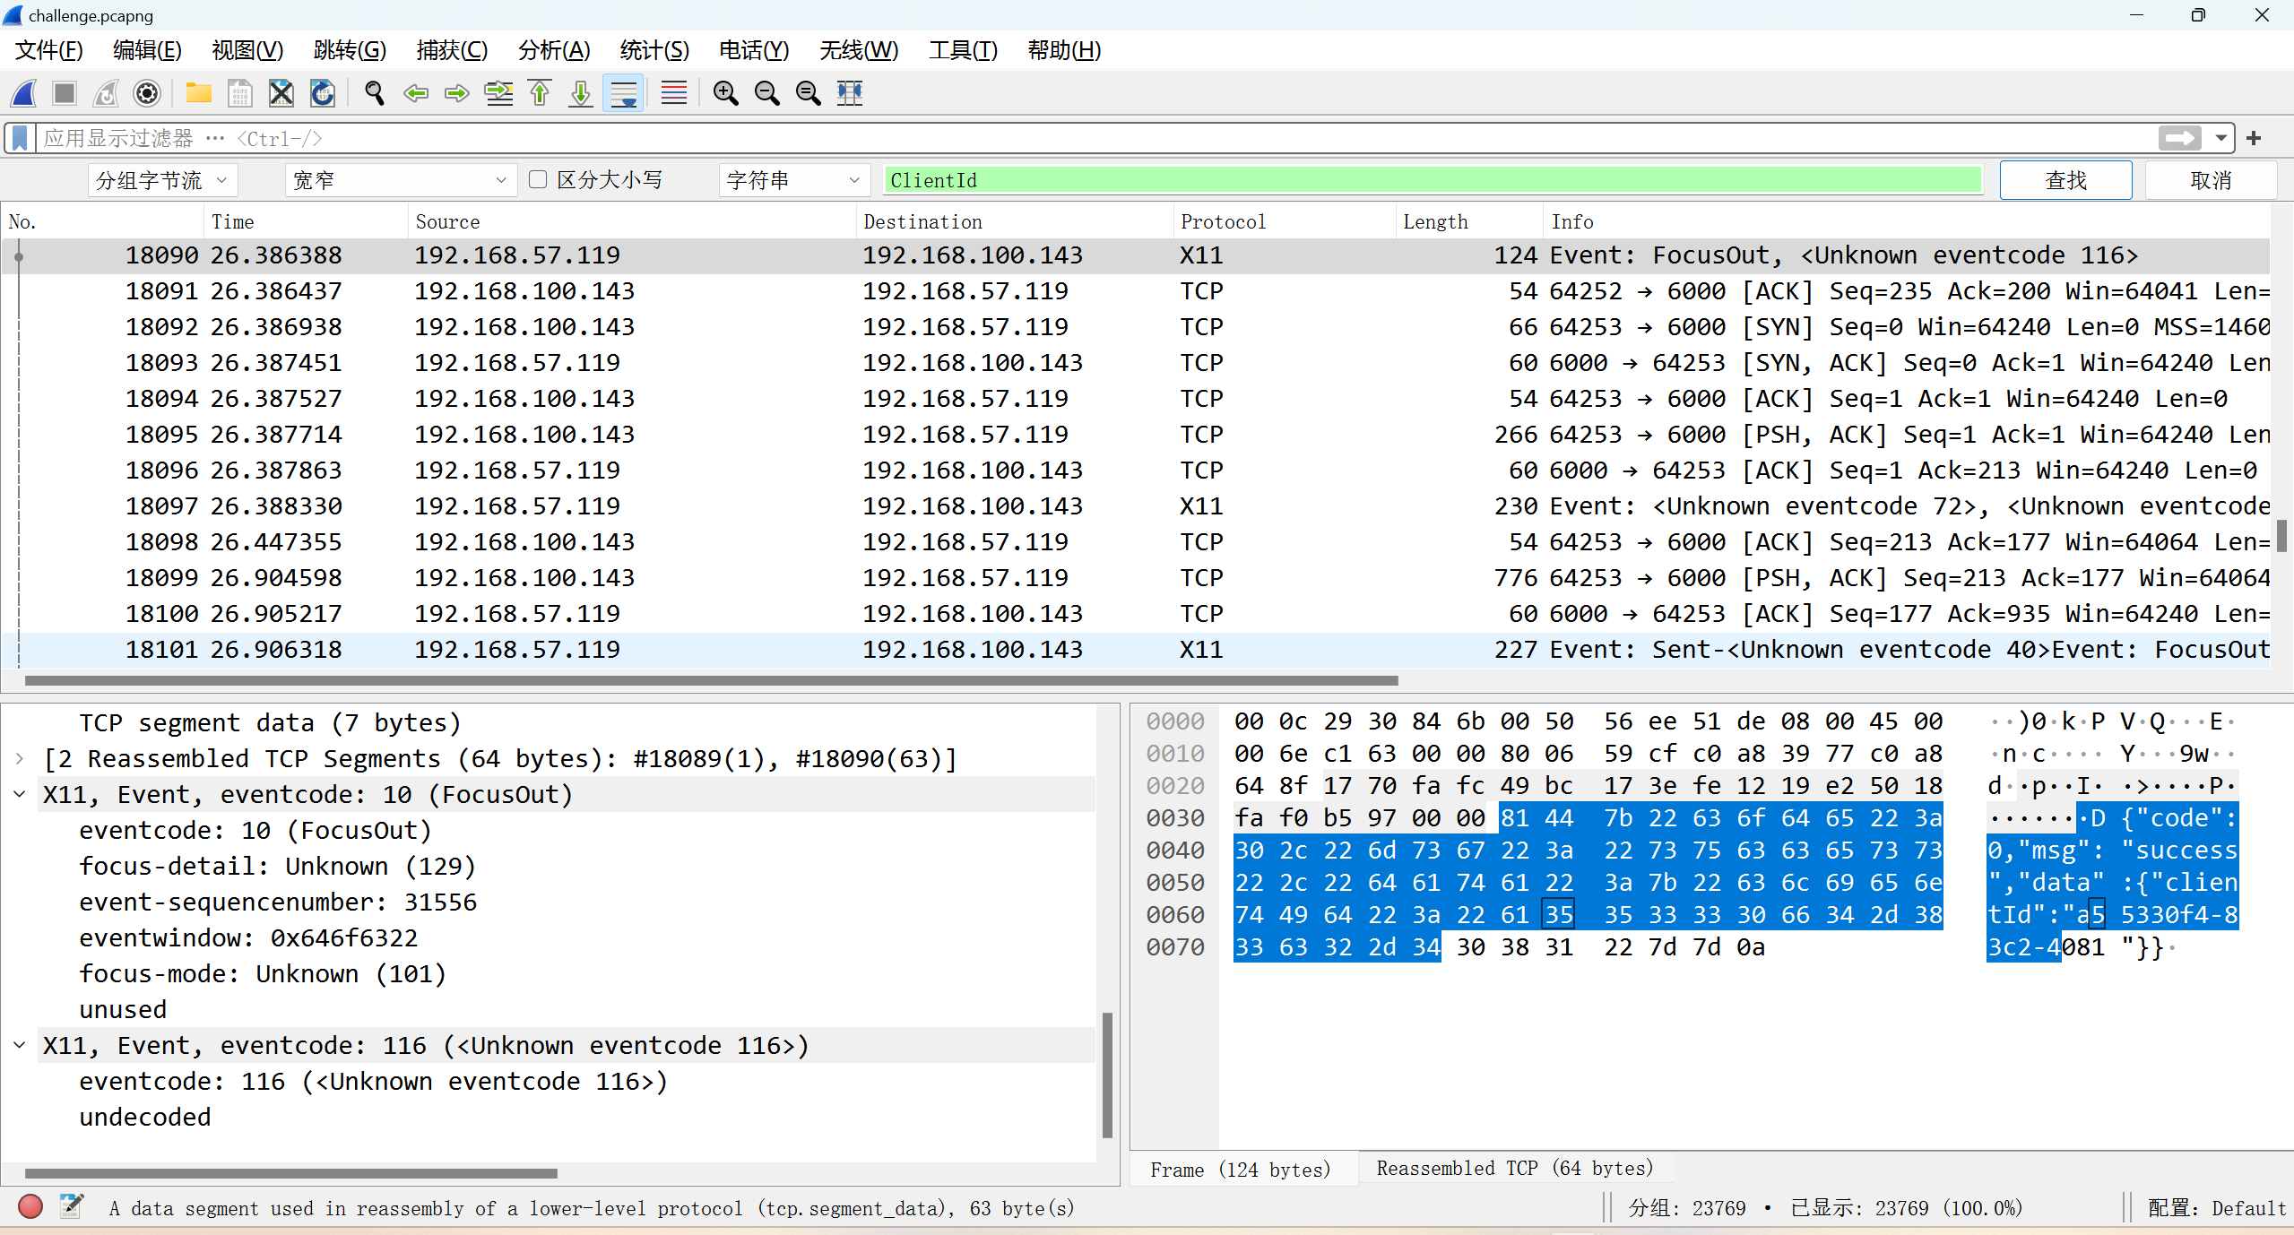Select packet 18097 X11 row
This screenshot has width=2294, height=1235.
[x=1136, y=506]
